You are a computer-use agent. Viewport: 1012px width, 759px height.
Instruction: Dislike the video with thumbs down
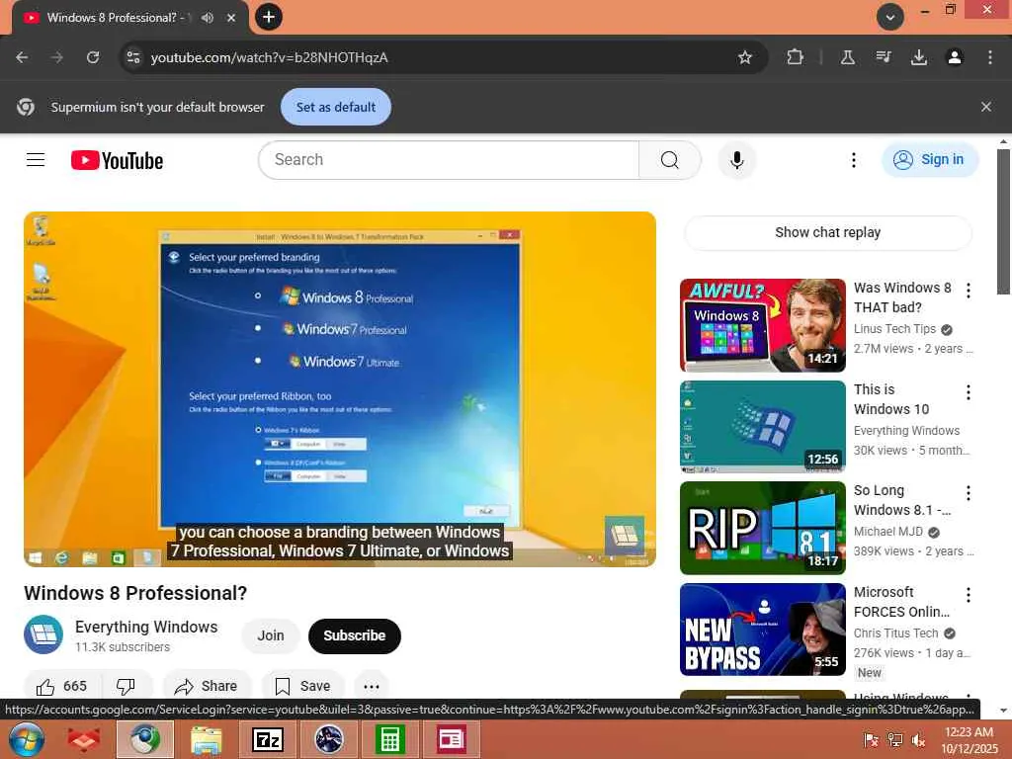pos(126,686)
